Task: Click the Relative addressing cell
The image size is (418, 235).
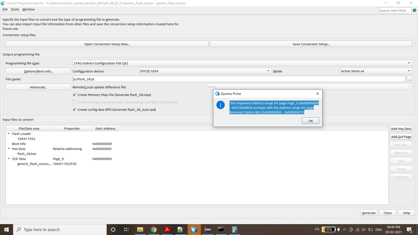Action: coord(67,149)
